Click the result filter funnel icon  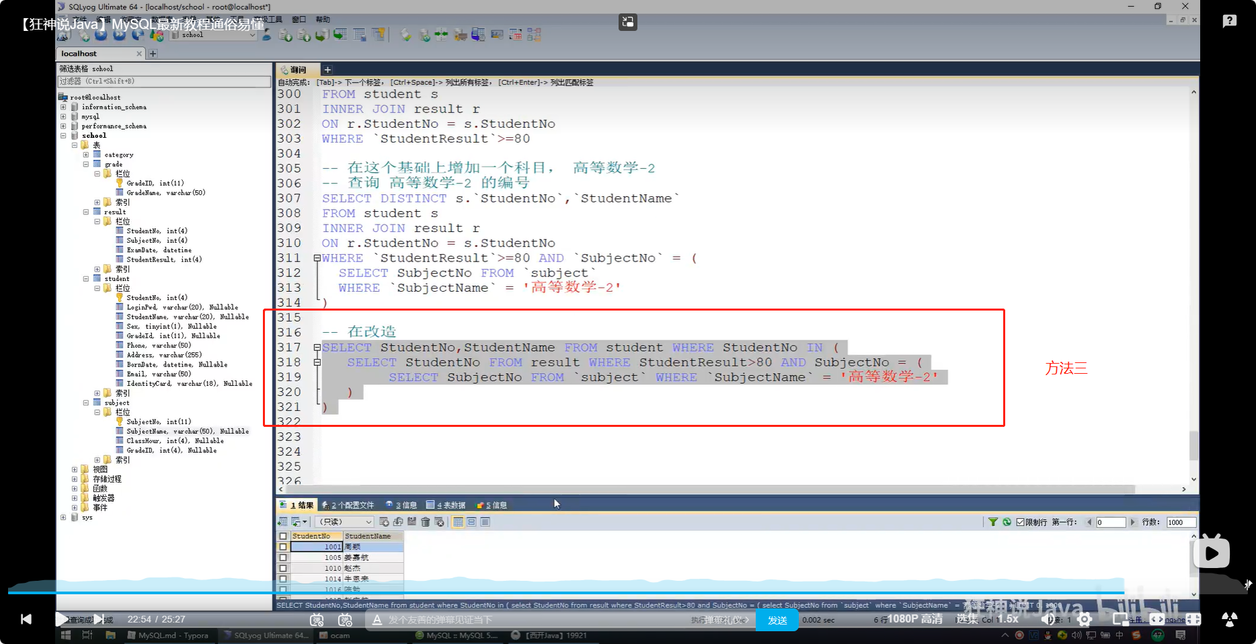pos(993,522)
